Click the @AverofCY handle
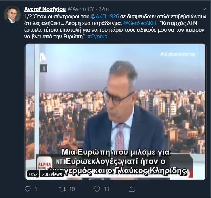Viewport: 211px width, 198px height. (81, 9)
